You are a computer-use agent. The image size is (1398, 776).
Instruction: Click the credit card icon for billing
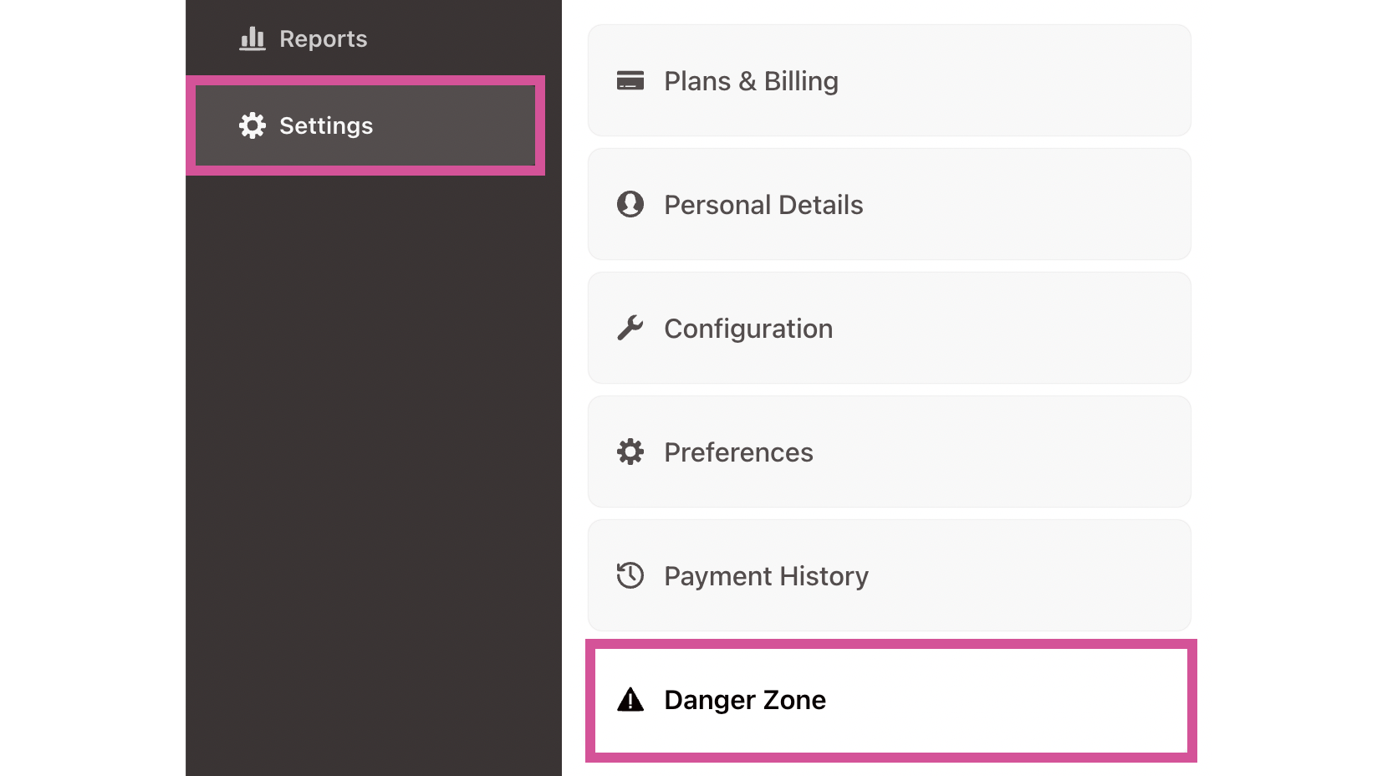[x=630, y=81]
